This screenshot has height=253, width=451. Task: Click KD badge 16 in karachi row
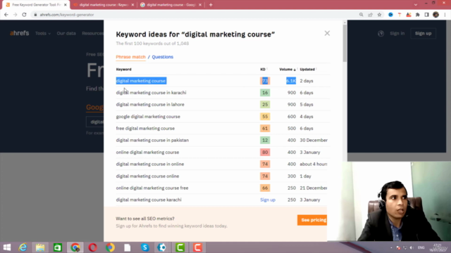pos(265,93)
